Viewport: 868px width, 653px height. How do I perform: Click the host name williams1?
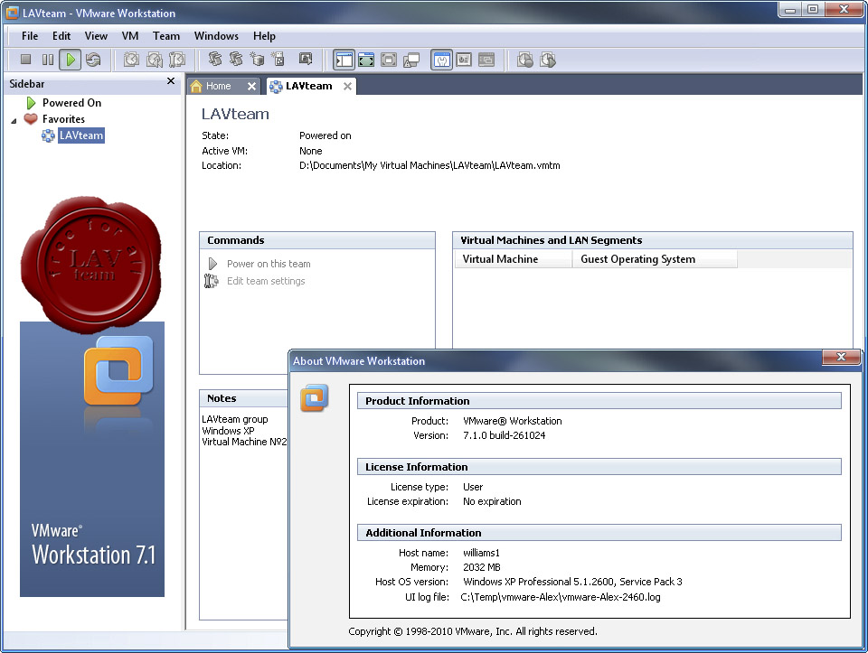tap(481, 553)
